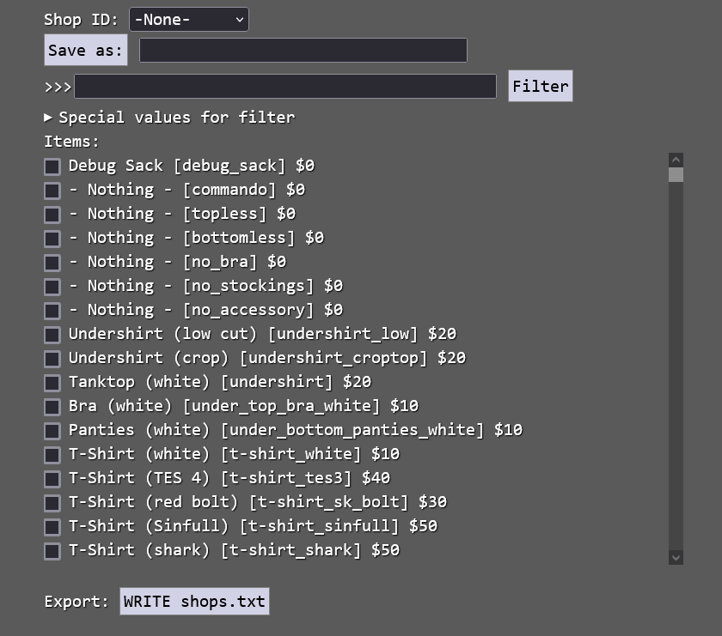Focus the filter expression input field

tap(285, 86)
